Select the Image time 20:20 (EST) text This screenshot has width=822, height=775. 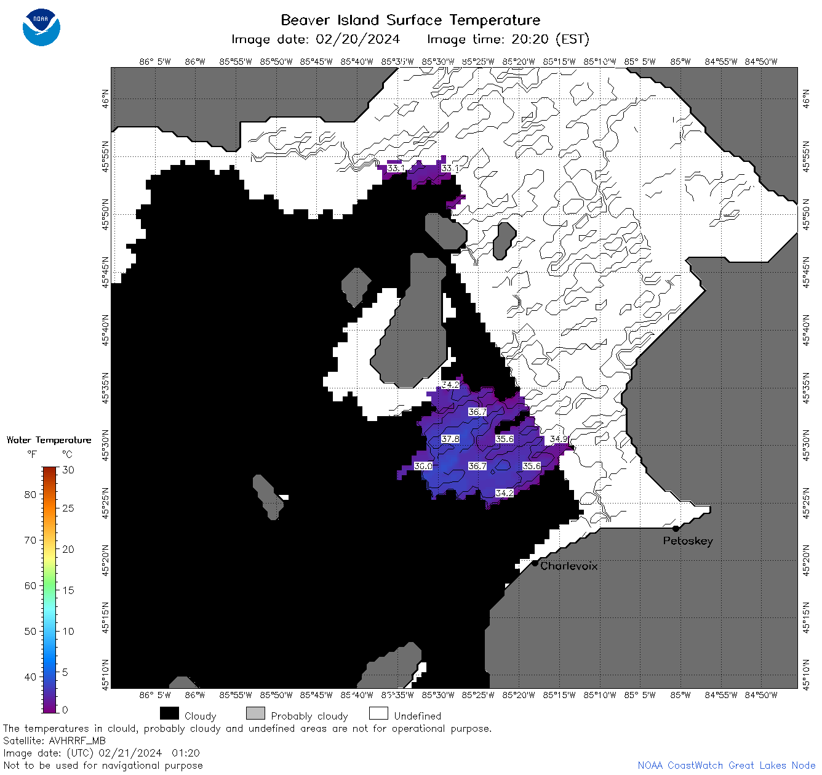508,39
